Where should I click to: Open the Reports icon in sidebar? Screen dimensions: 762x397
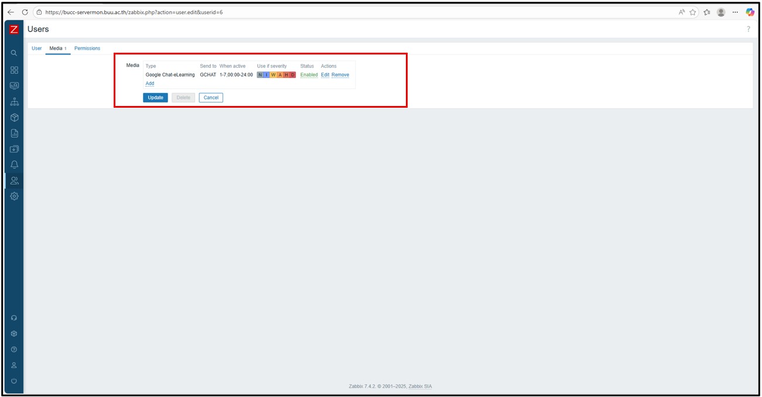pos(15,133)
